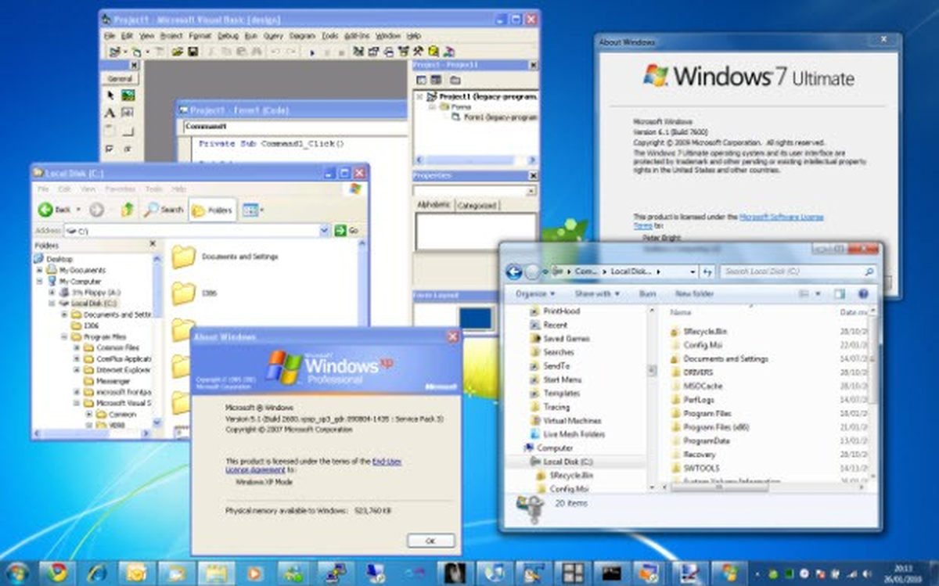Click Up folder icon in XP Explorer
The image size is (939, 586).
pos(127,210)
